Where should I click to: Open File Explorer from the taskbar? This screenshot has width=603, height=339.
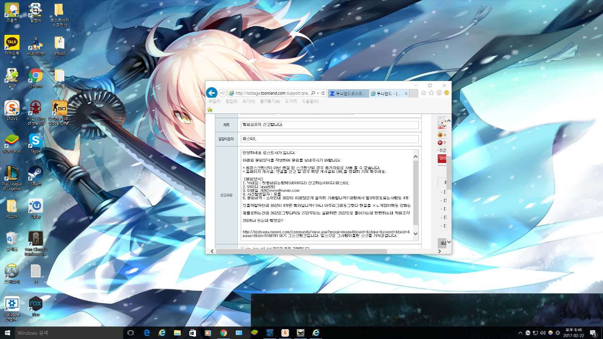pyautogui.click(x=177, y=333)
